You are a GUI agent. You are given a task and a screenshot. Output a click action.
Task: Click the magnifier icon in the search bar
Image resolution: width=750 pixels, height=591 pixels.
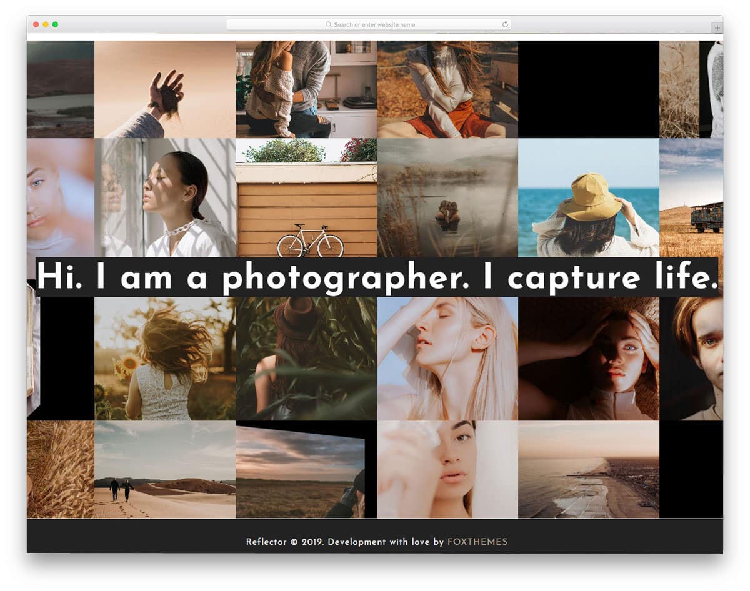[x=328, y=24]
